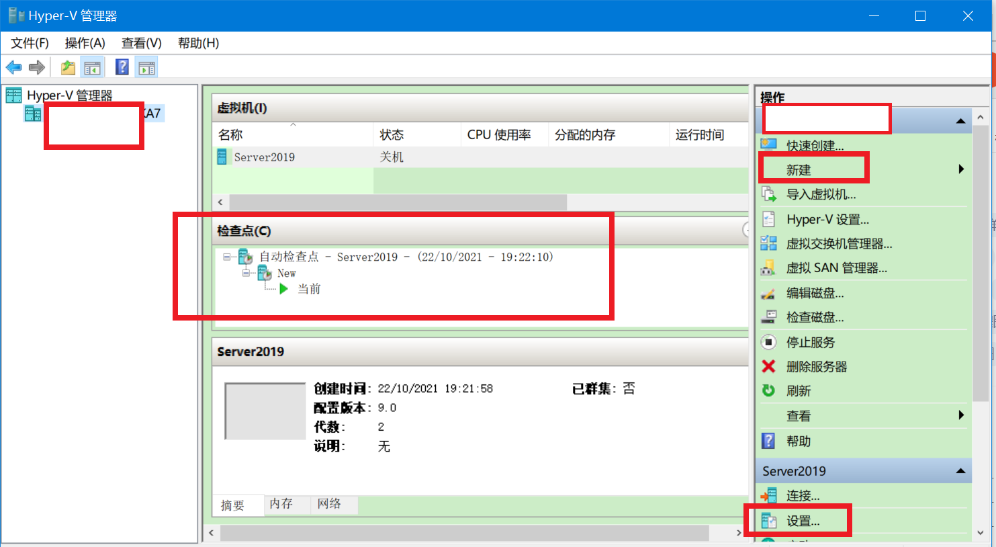
Task: Click the 停止服务 icon
Action: [769, 342]
